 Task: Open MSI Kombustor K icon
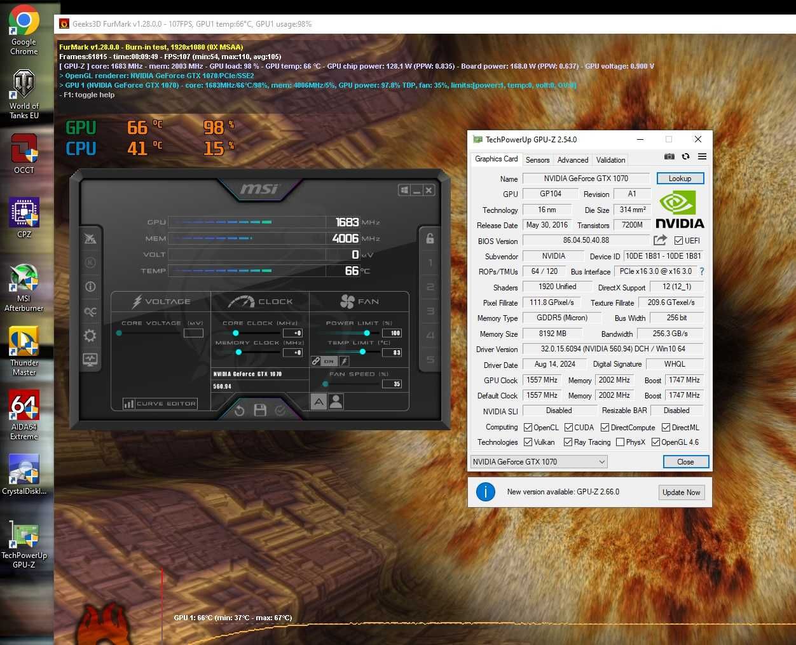click(90, 262)
